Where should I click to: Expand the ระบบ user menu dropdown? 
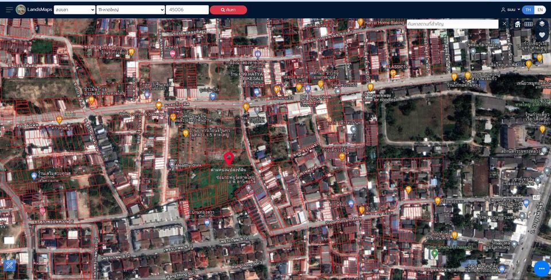click(513, 10)
